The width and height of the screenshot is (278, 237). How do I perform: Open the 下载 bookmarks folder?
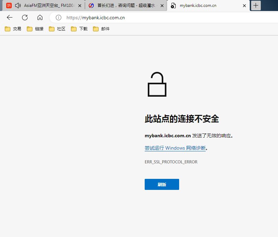coord(79,29)
